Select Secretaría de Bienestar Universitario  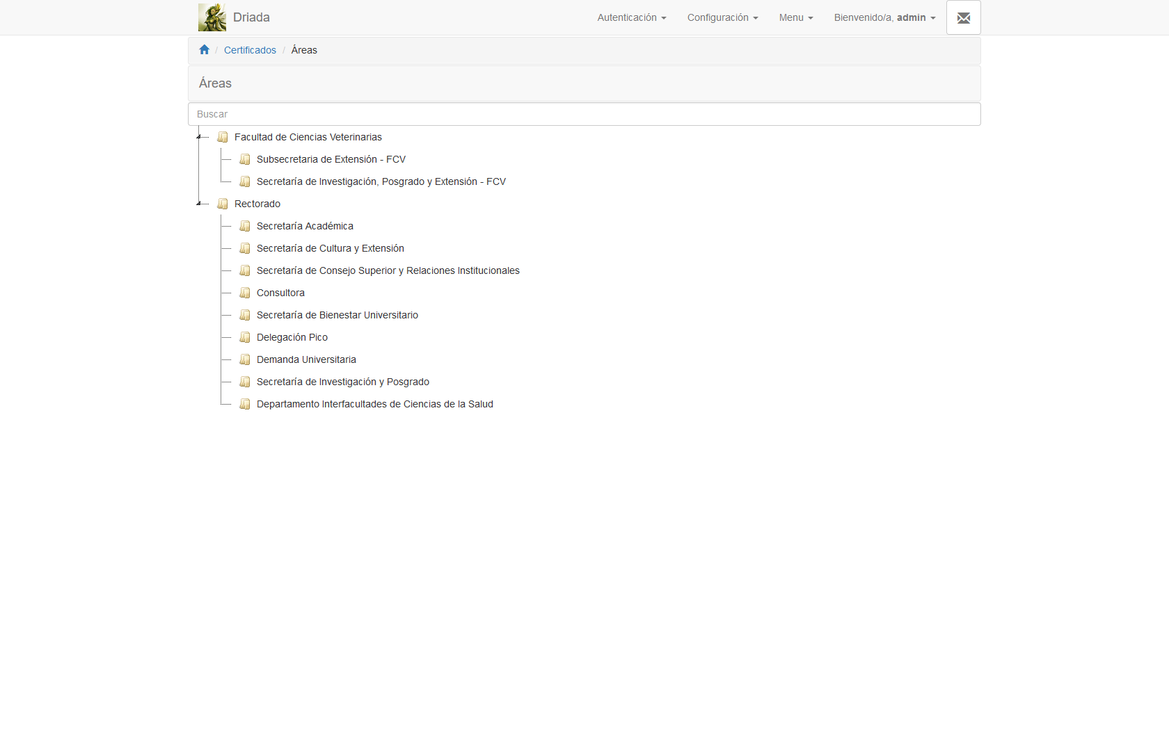(337, 315)
